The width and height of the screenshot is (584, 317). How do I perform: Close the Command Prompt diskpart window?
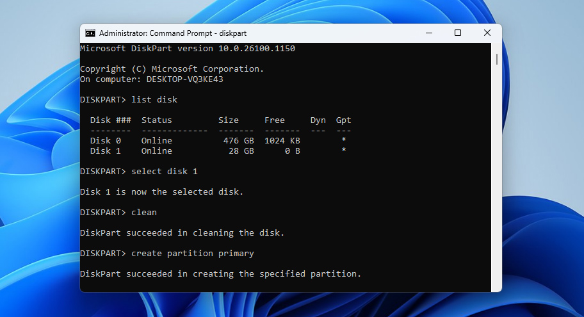pos(487,33)
